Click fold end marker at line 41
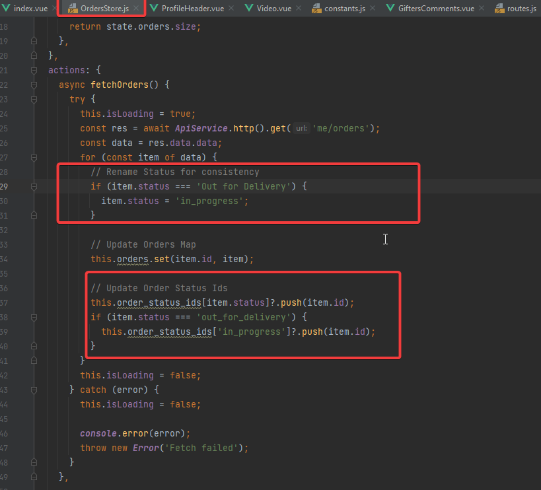The width and height of the screenshot is (541, 490). [x=34, y=361]
